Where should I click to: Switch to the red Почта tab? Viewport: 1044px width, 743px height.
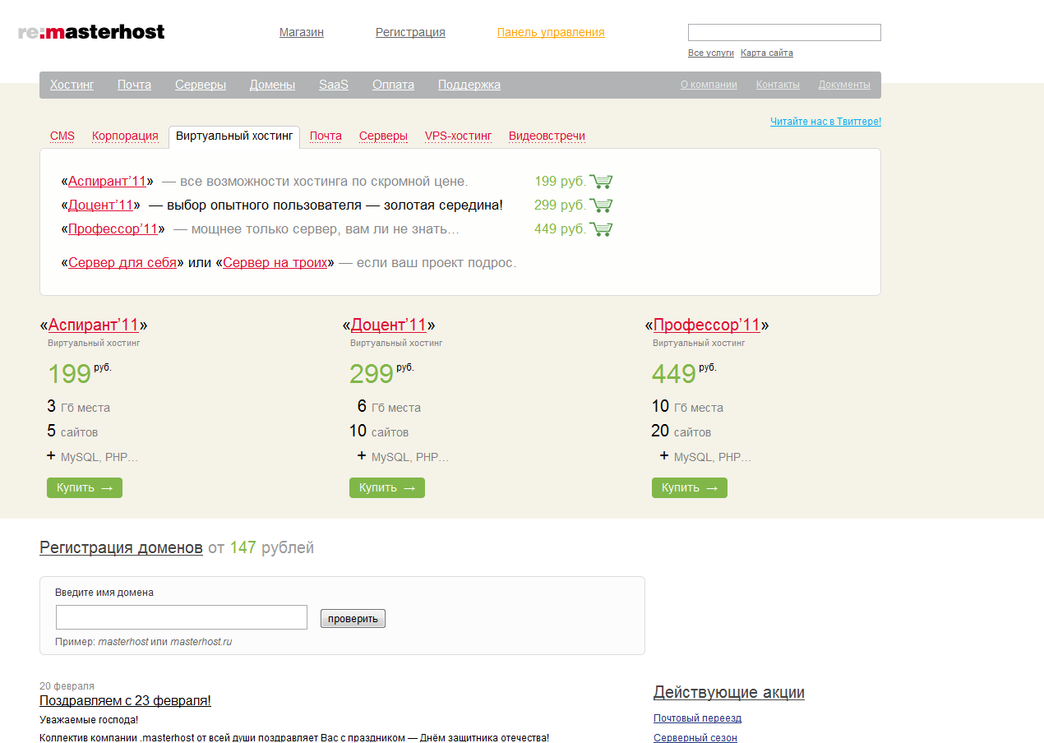click(x=326, y=136)
